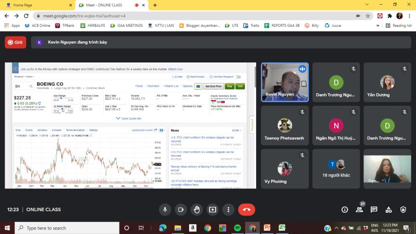Show participants list people icon
The image size is (416, 234).
click(x=359, y=210)
